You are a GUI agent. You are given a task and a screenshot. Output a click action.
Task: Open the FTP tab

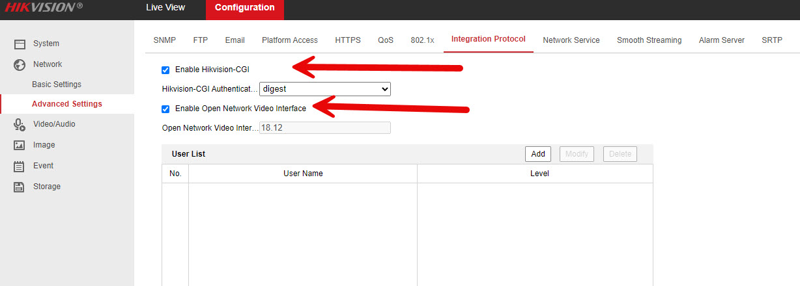[201, 40]
